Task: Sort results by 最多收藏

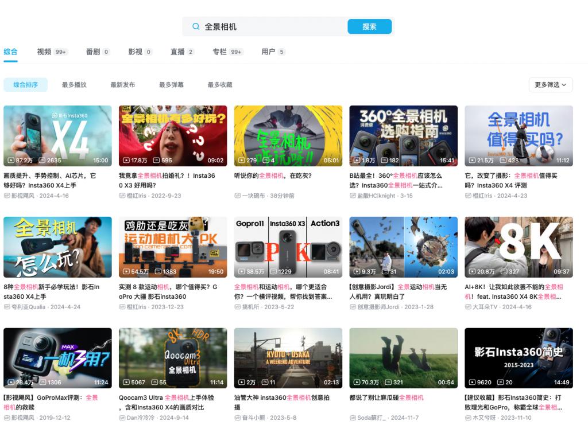Action: [x=220, y=85]
